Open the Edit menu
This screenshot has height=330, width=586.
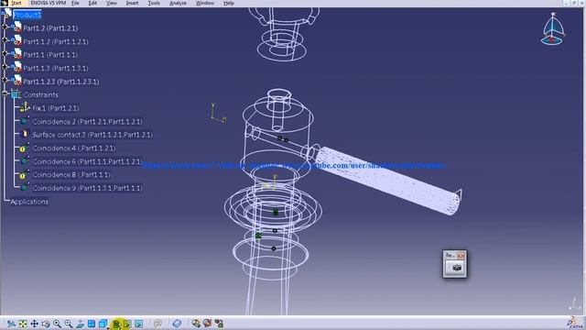(92, 3)
